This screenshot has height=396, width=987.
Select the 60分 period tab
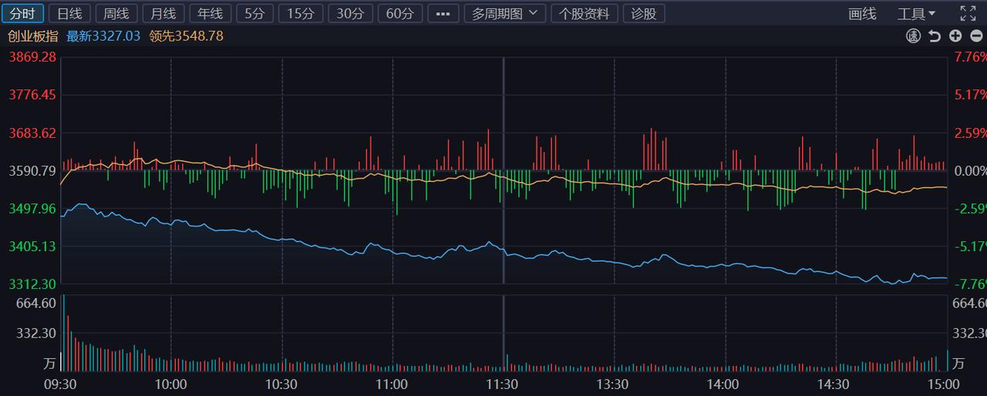400,13
